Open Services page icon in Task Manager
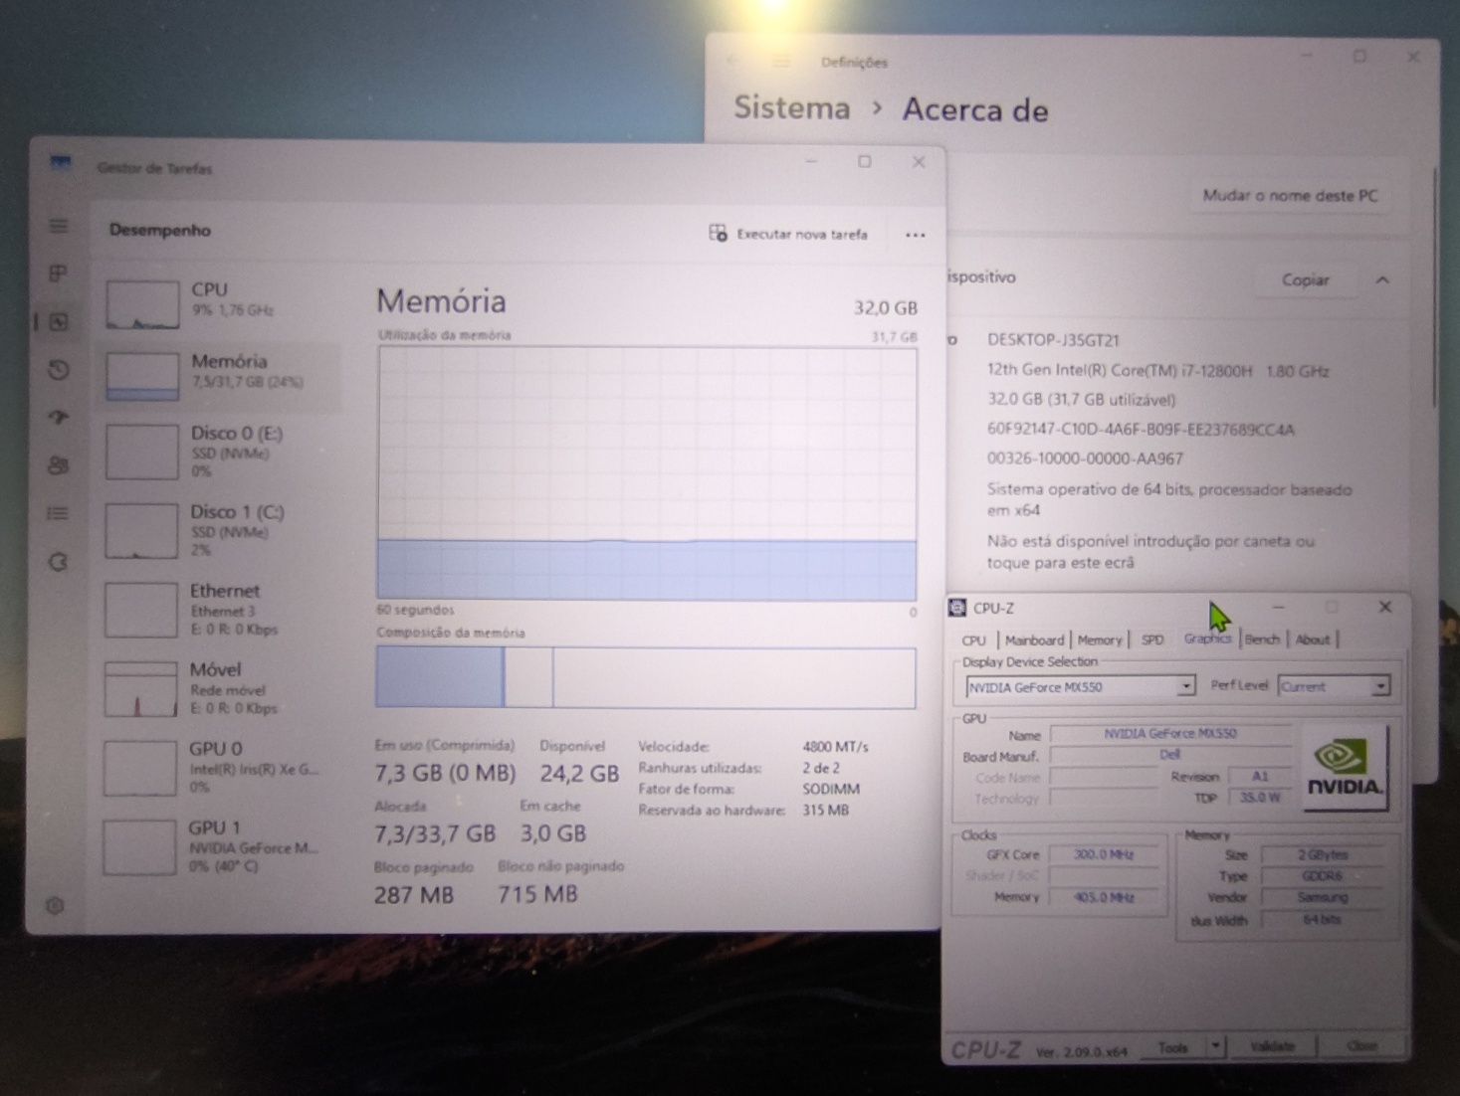This screenshot has width=1460, height=1096. (59, 562)
